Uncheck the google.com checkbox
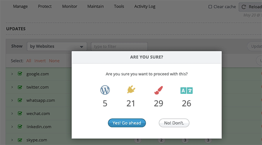Screen dimensions: 262x145 (20, 74)
